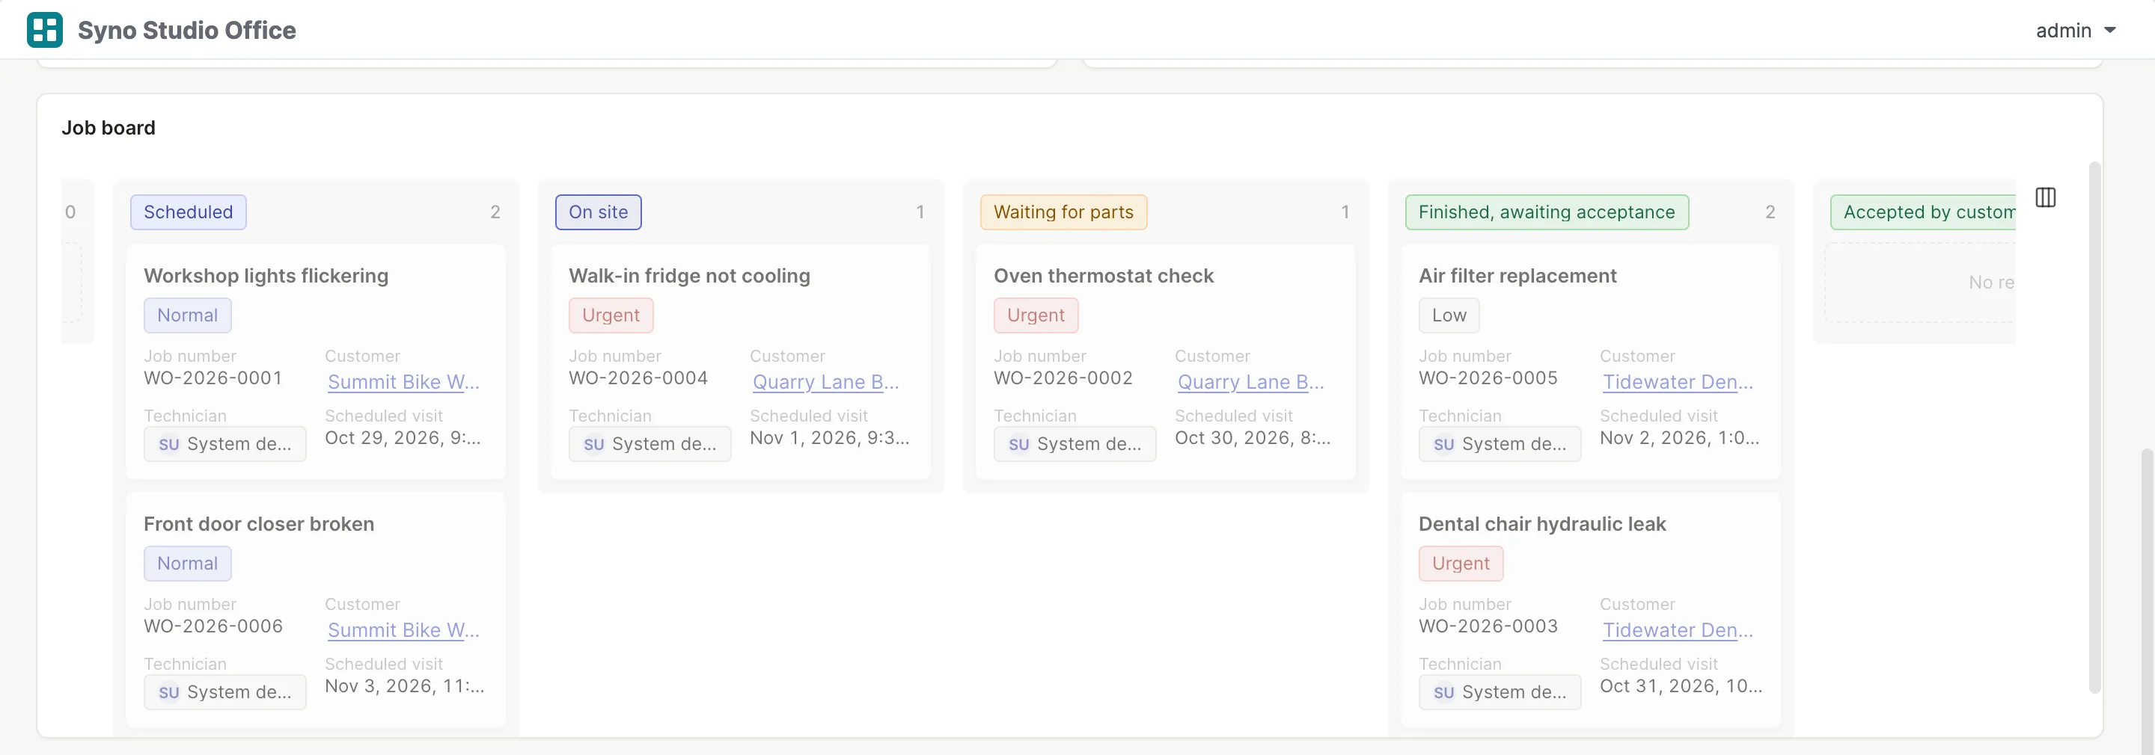
Task: Click the Job board vertical scrollbar
Action: pos(2095,428)
